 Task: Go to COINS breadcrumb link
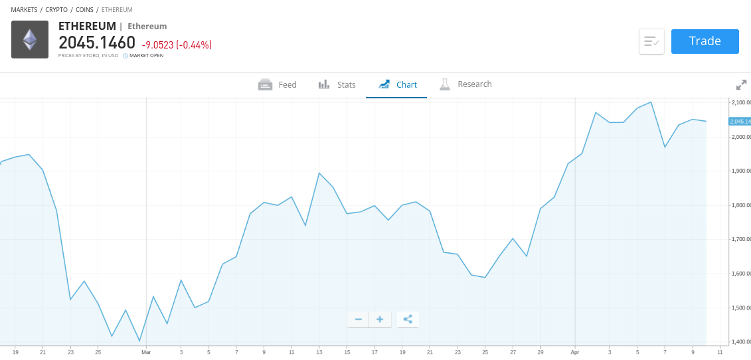[x=84, y=9]
